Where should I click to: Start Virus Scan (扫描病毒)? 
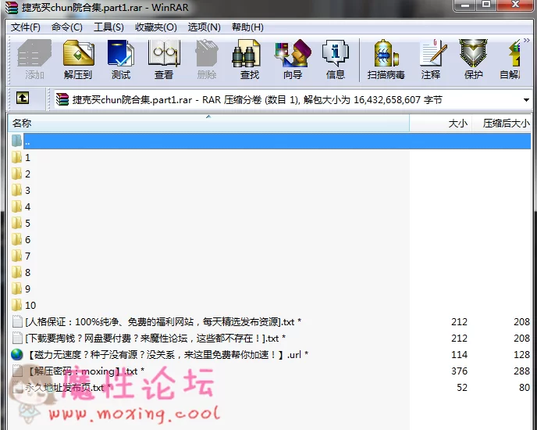pos(386,59)
